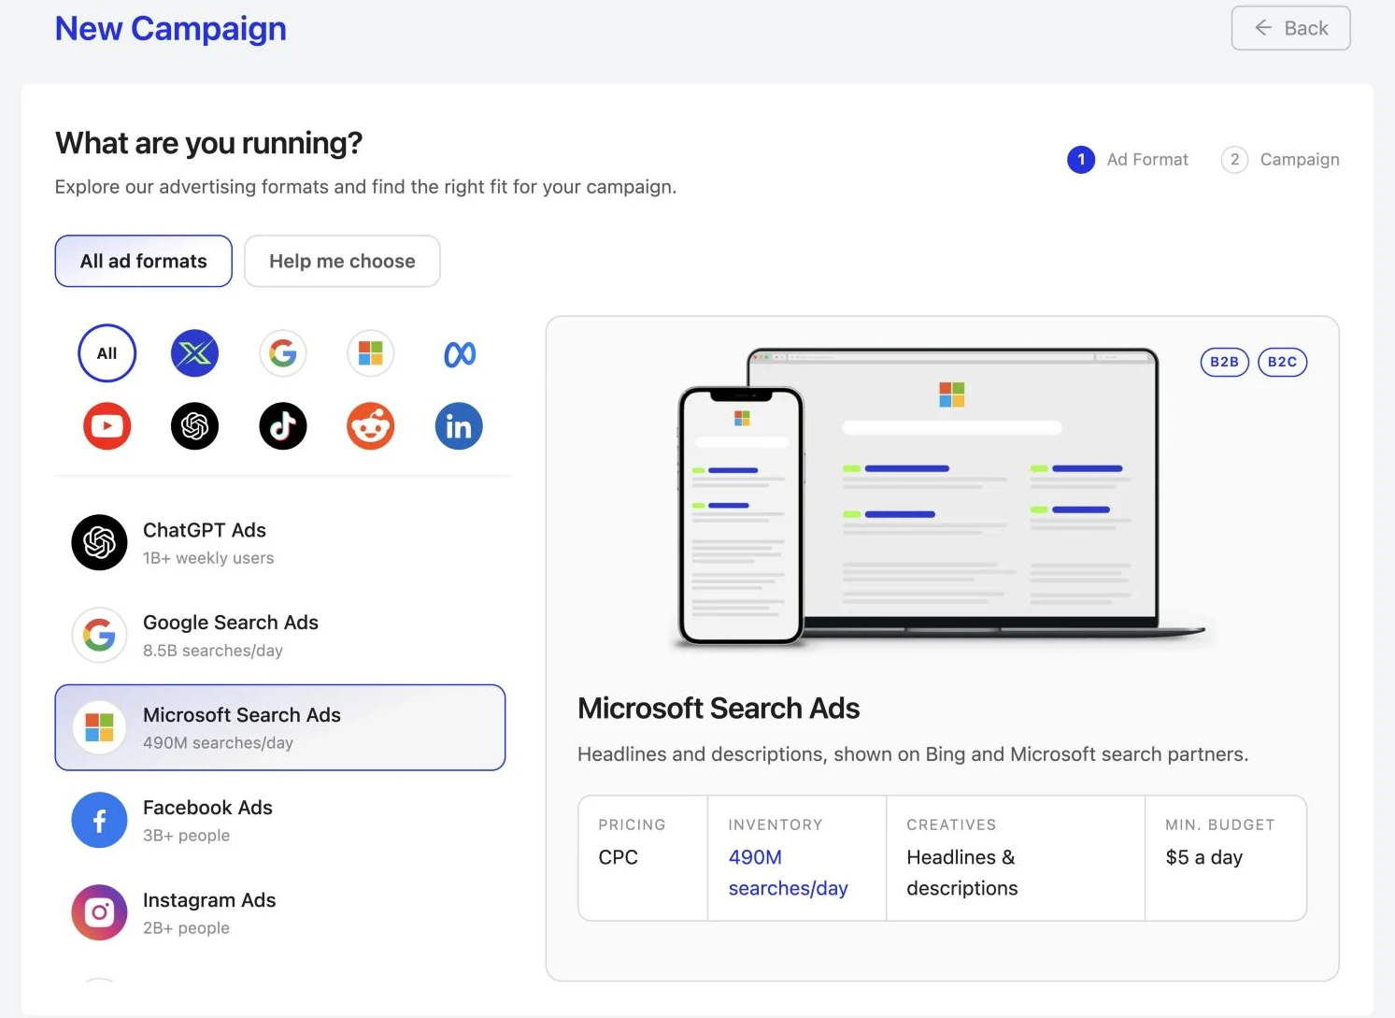
Task: Filter by the blue X network icon
Action: tap(194, 353)
